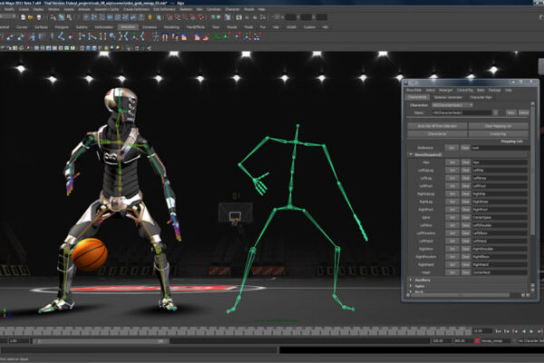Open the Skeleton menu in the main menu bar
The height and width of the screenshot is (363, 544).
coord(186,9)
